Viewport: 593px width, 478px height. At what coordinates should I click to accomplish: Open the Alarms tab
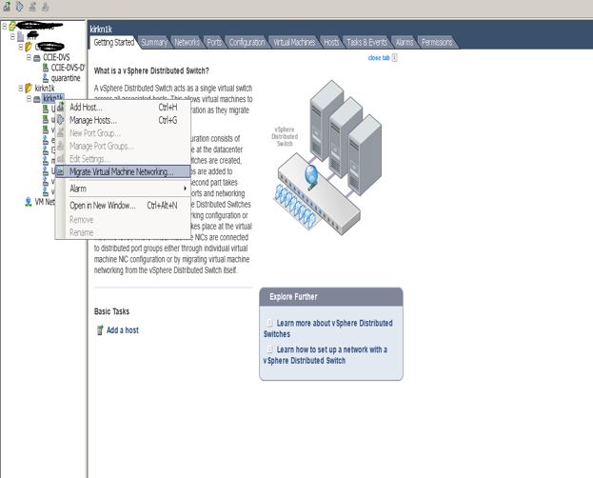coord(405,43)
